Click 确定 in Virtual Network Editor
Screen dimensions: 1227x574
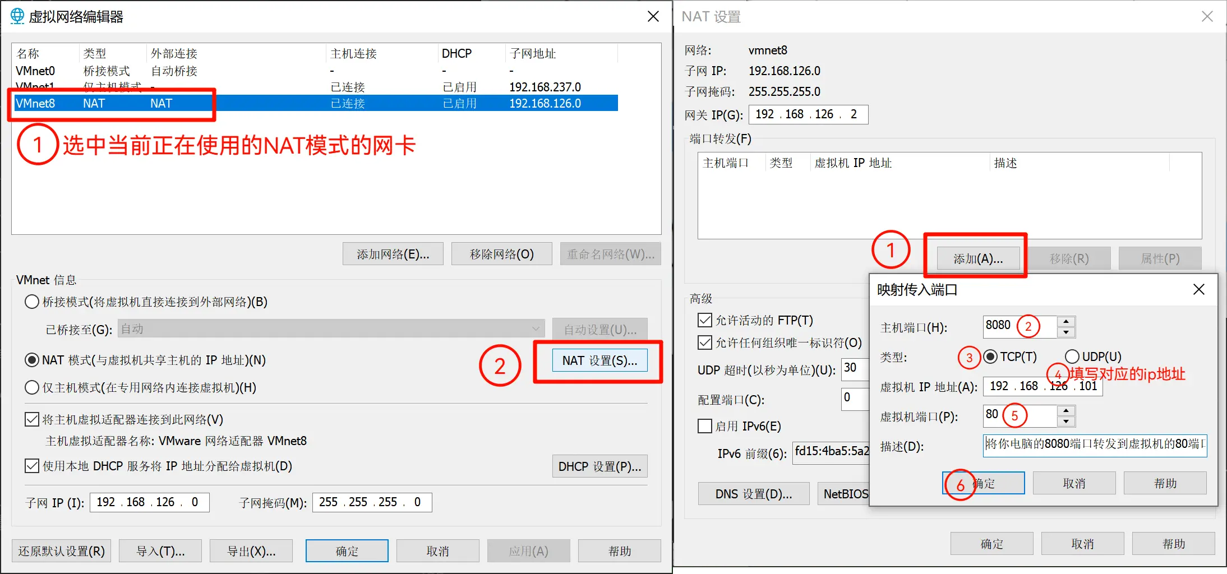[x=347, y=551]
